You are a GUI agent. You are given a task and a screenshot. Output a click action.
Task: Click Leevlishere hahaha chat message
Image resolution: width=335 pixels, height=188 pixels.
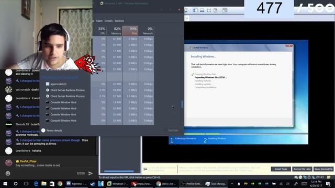click(28, 151)
